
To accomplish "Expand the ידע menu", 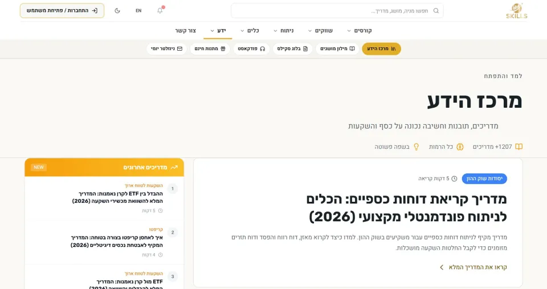I will (x=218, y=31).
